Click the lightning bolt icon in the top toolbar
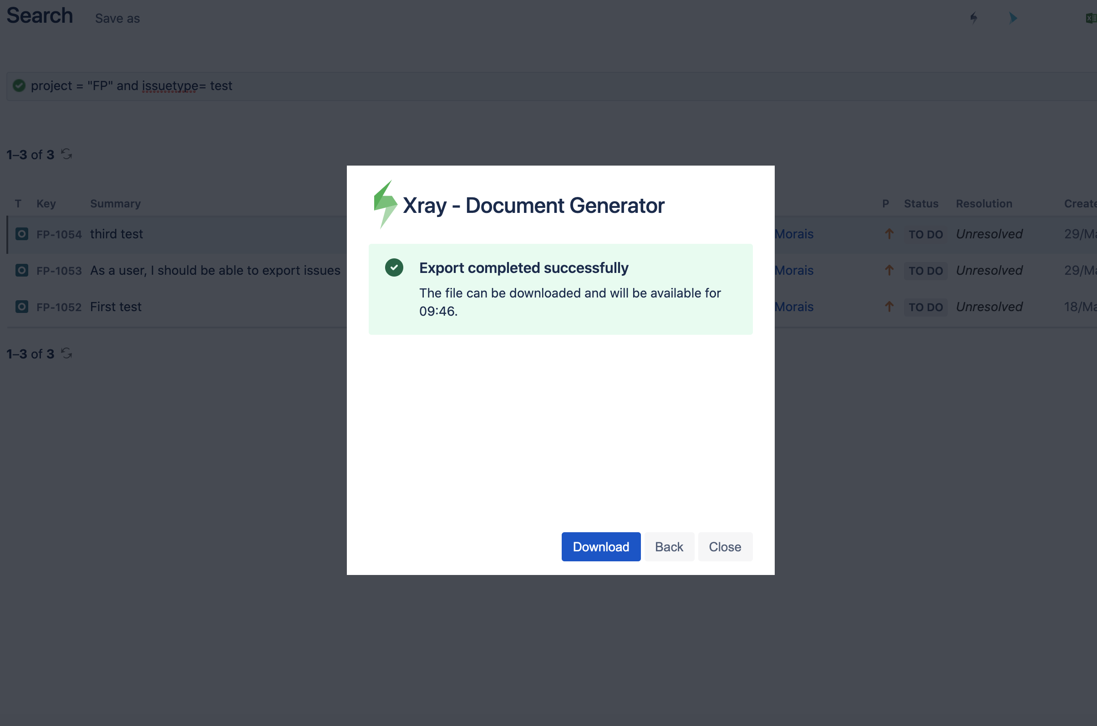The height and width of the screenshot is (726, 1097). (974, 18)
